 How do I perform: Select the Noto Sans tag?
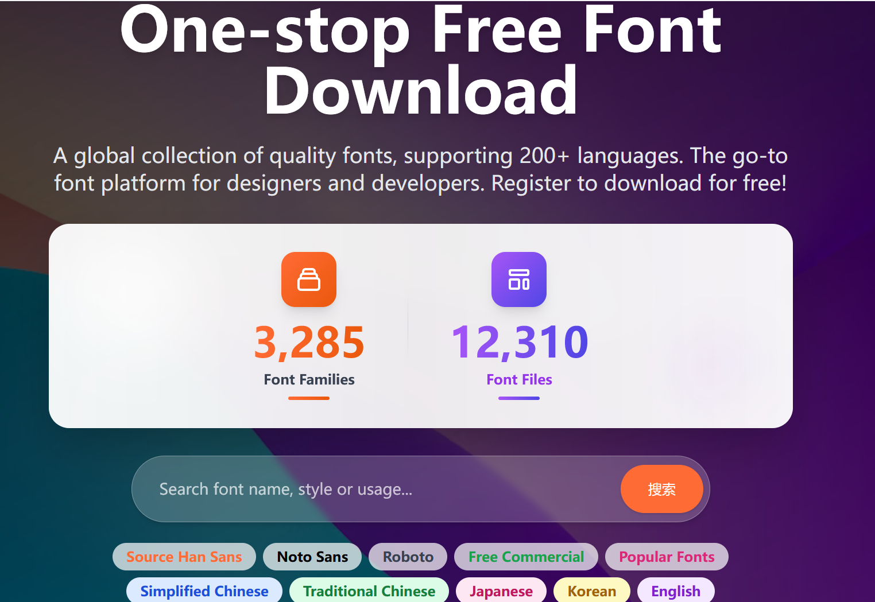tap(312, 557)
